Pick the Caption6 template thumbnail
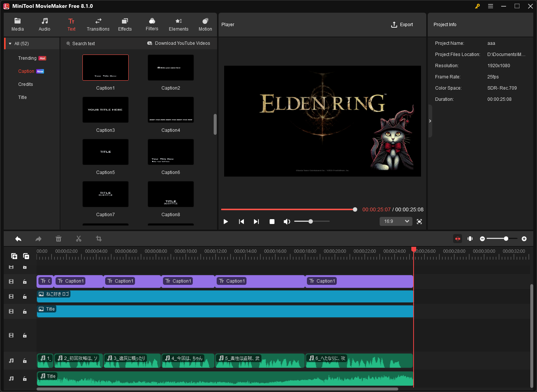This screenshot has height=392, width=537. tap(171, 152)
